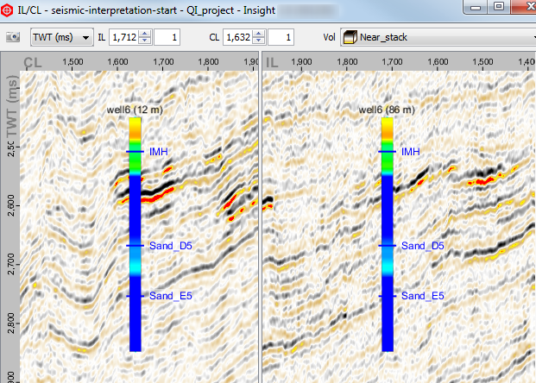Click the CL increment field showing 1
The image size is (536, 383).
281,37
